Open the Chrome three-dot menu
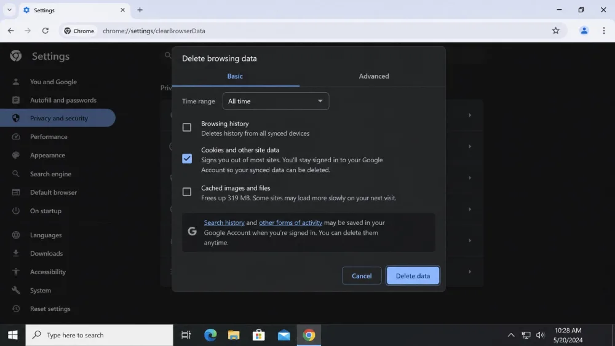Screen dimensions: 615x346 coord(604,31)
